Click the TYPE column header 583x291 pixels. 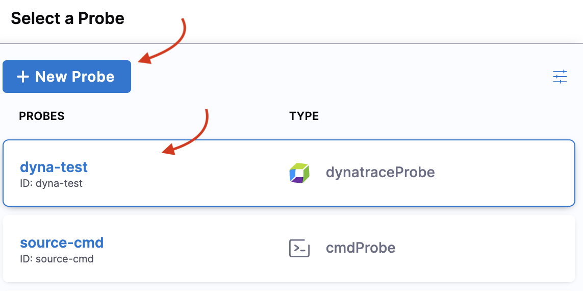pyautogui.click(x=303, y=116)
